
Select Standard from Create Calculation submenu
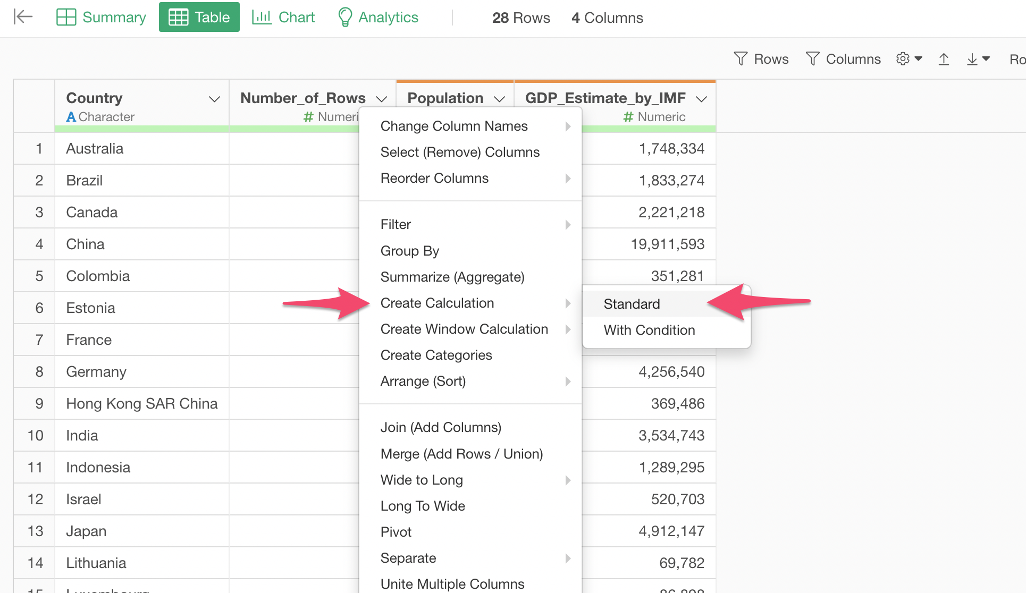coord(632,304)
